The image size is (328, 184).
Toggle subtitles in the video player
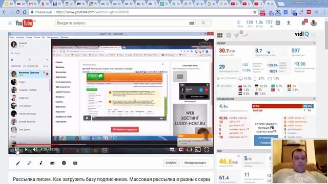pos(172,149)
